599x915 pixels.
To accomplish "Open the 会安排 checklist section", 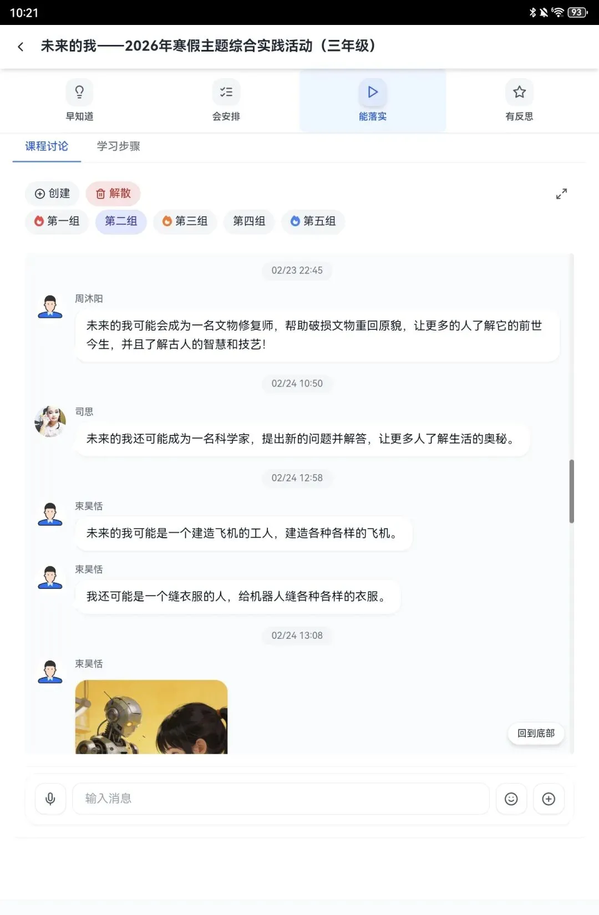I will (x=226, y=100).
